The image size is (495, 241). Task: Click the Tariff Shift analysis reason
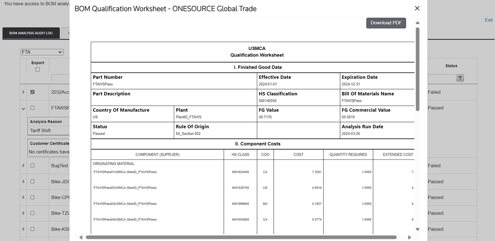coord(40,130)
